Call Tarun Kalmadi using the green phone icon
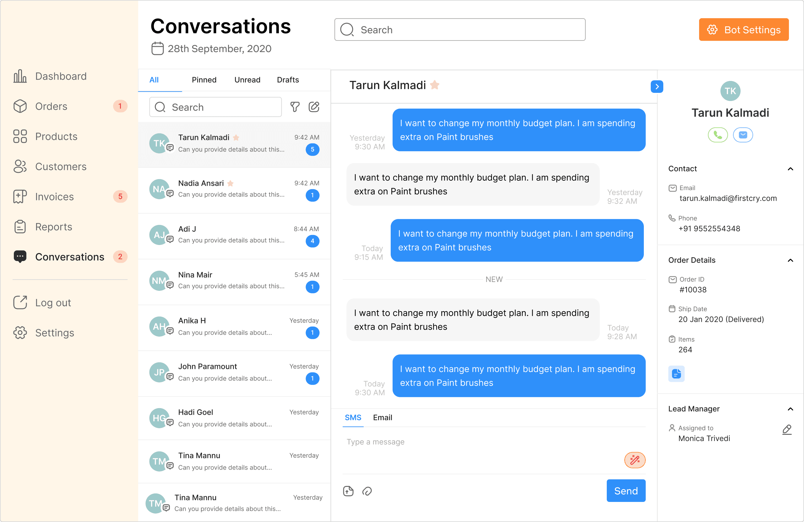Viewport: 804px width, 522px height. (x=718, y=135)
